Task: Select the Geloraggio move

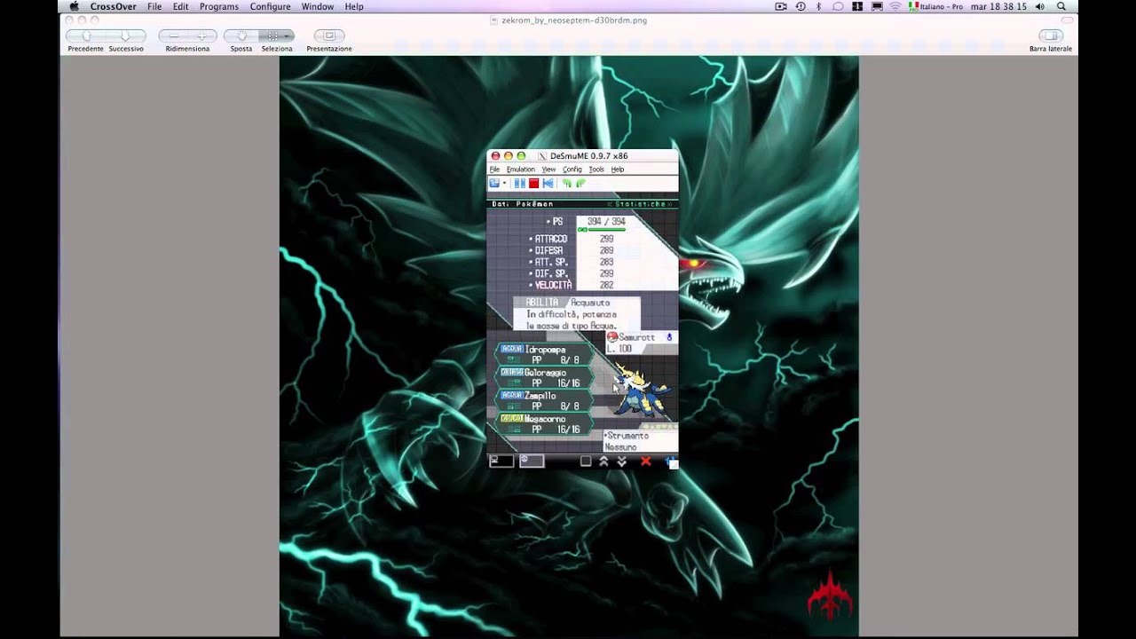Action: tap(543, 377)
